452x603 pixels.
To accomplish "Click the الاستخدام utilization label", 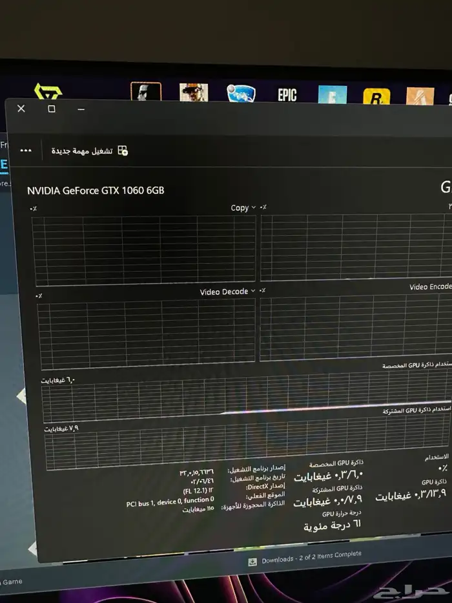I will (x=437, y=457).
